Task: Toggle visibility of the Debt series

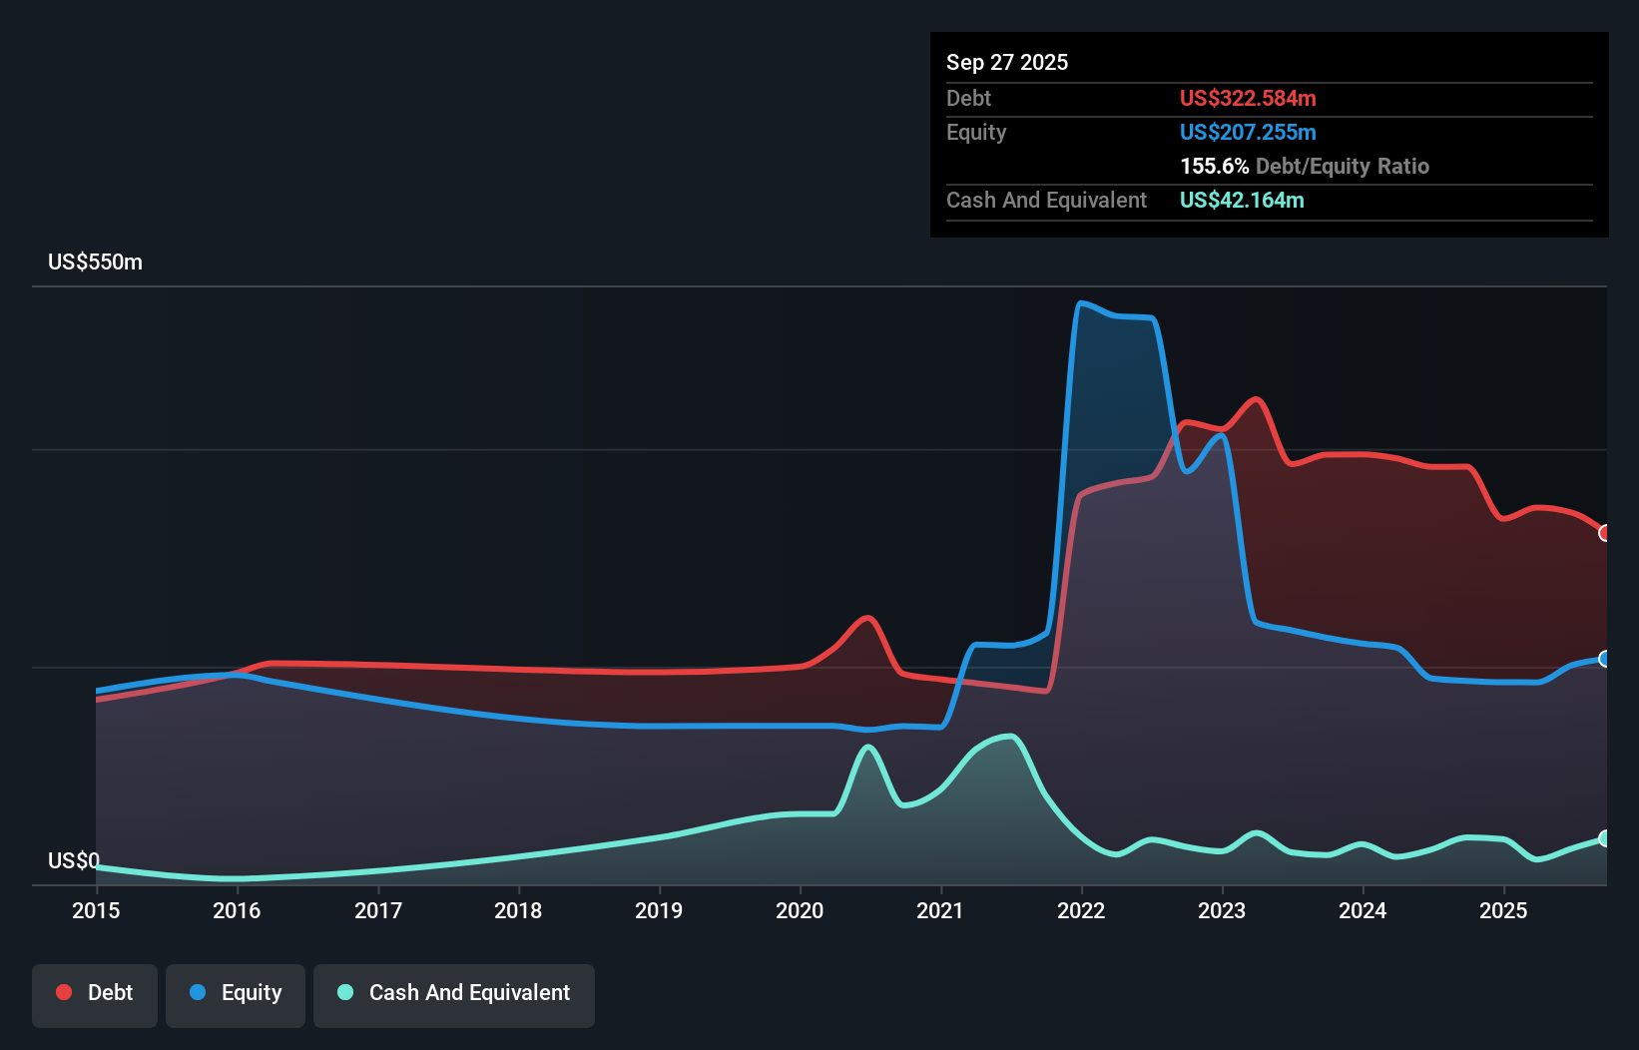Action: (x=95, y=994)
